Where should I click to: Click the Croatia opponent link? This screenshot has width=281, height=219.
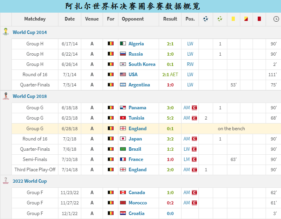(x=136, y=213)
